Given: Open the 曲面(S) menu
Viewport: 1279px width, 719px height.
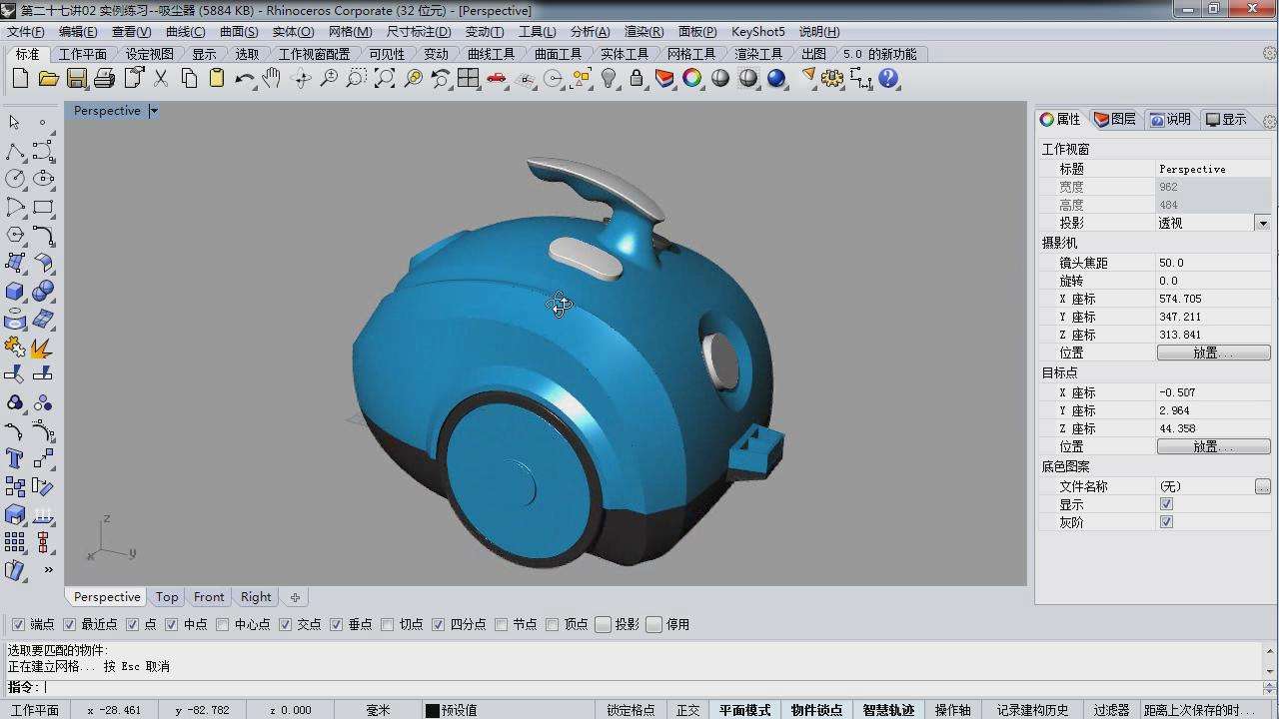Looking at the screenshot, I should click(239, 32).
